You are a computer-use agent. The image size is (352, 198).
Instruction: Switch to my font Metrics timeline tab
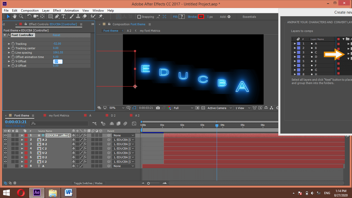[59, 115]
